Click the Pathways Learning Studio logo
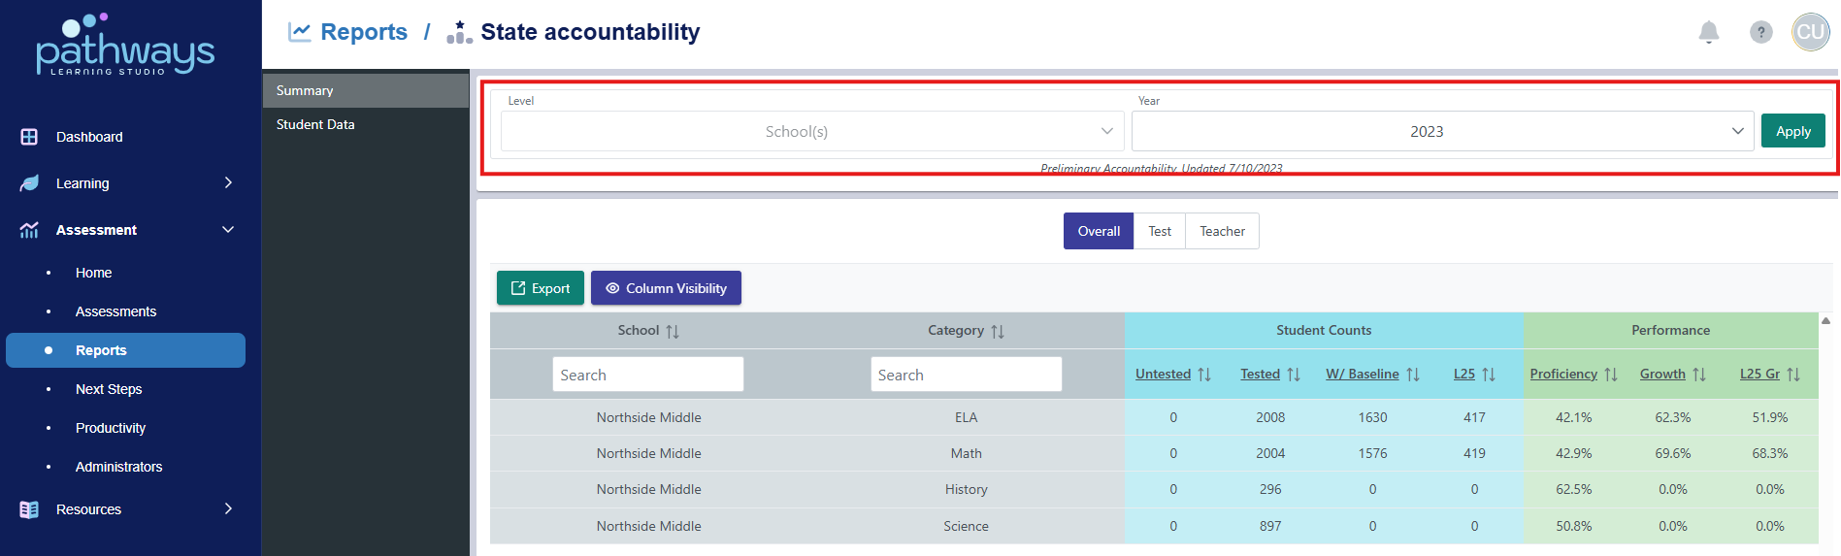The image size is (1841, 556). [125, 44]
